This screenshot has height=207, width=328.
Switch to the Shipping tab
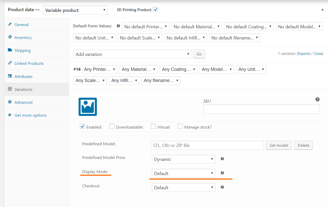pyautogui.click(x=37, y=50)
